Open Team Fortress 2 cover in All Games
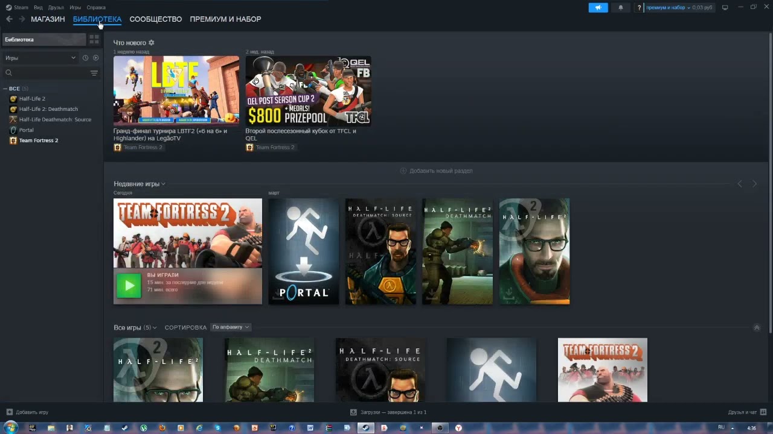 [603, 370]
